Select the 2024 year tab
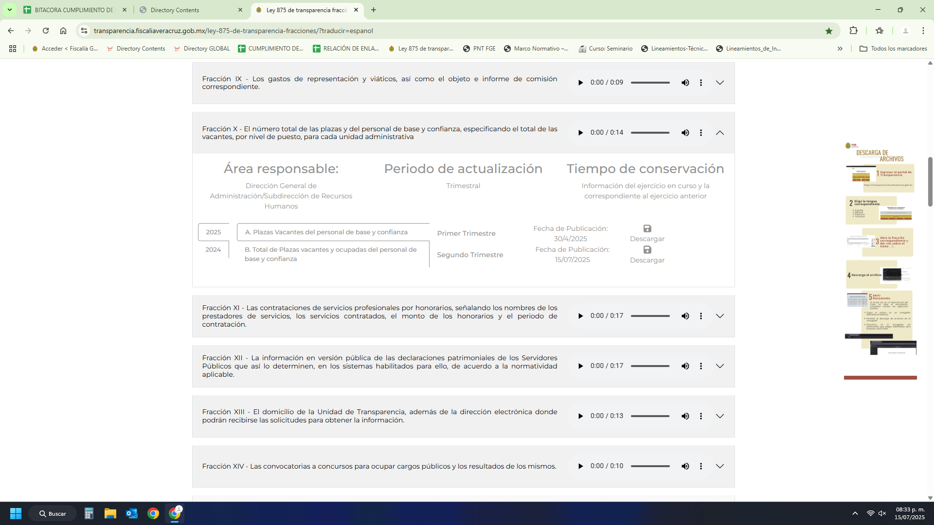934x525 pixels. click(x=213, y=249)
